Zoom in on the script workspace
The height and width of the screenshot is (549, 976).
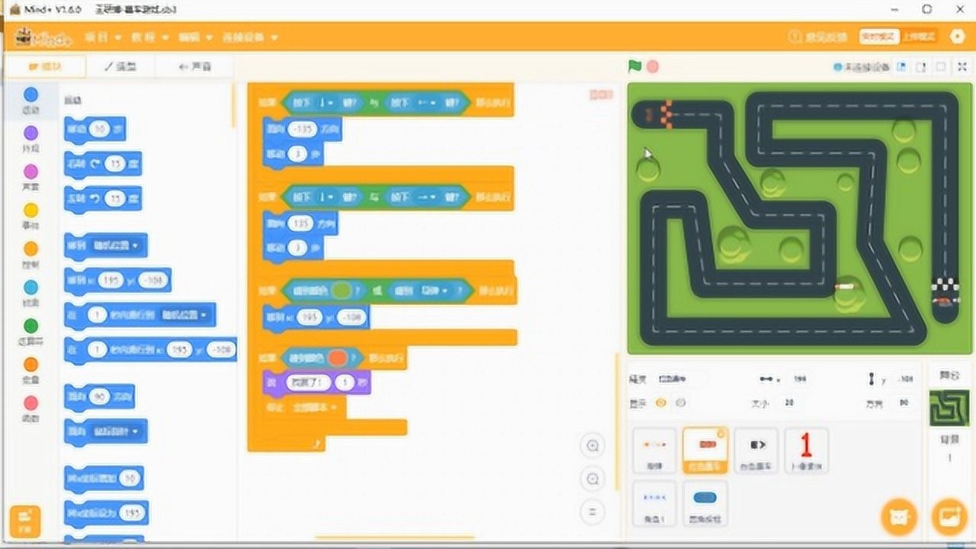(x=592, y=446)
